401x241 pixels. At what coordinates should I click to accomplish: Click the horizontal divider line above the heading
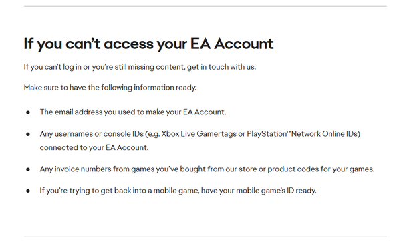point(205,6)
